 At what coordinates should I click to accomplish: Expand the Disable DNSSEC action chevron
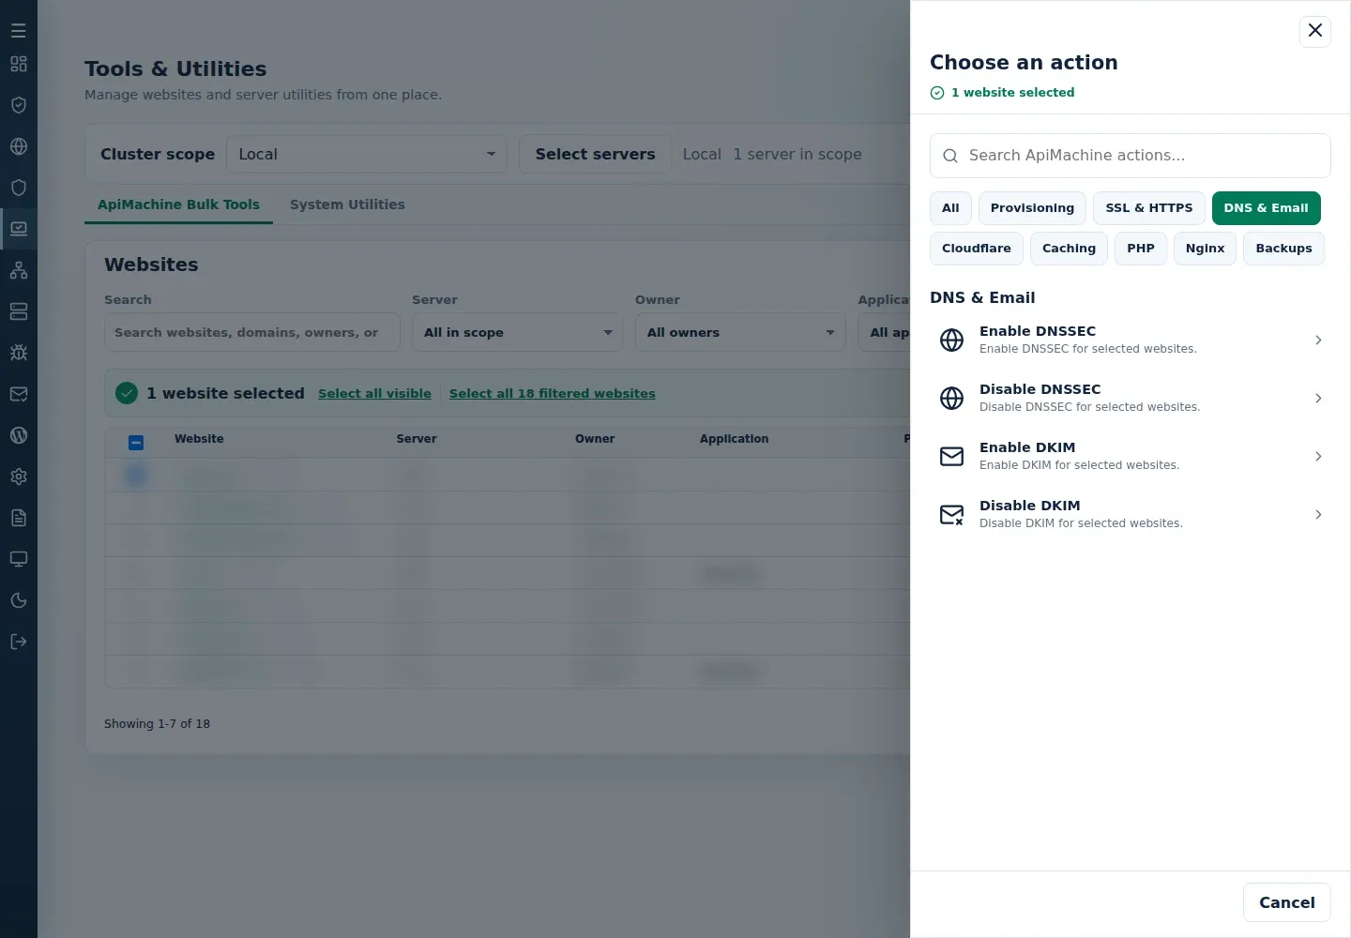coord(1318,398)
